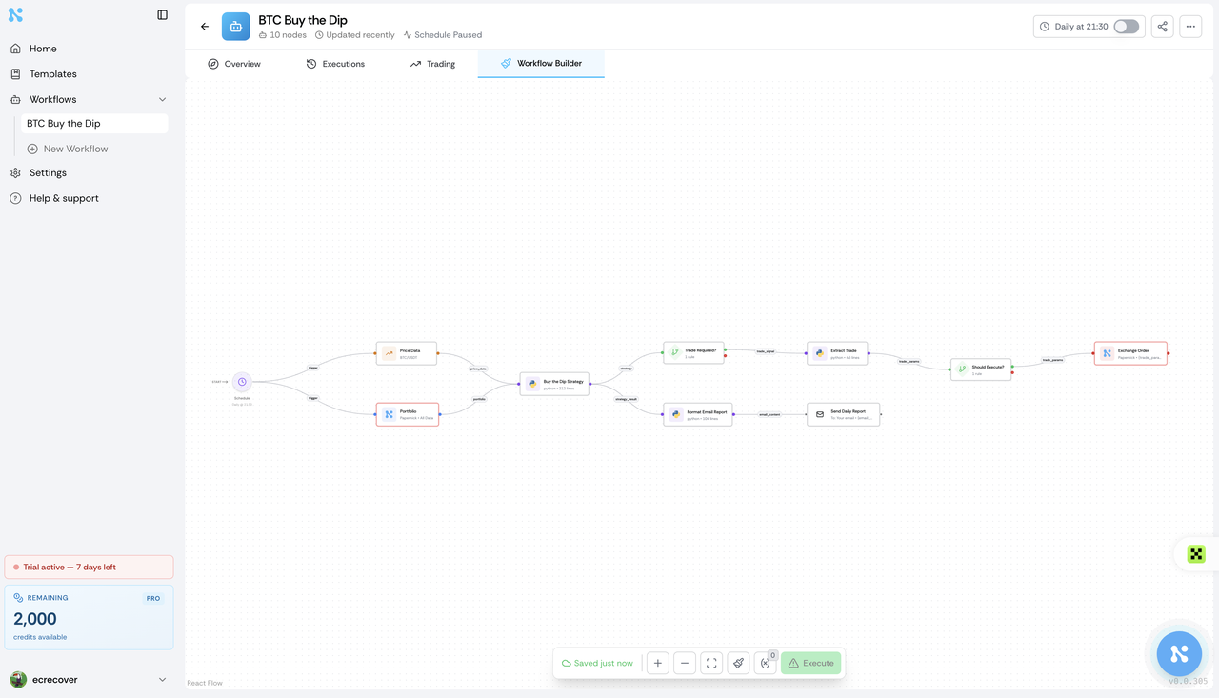1219x698 pixels.
Task: Click the Python icon on Format Email Report
Action: [x=676, y=414]
